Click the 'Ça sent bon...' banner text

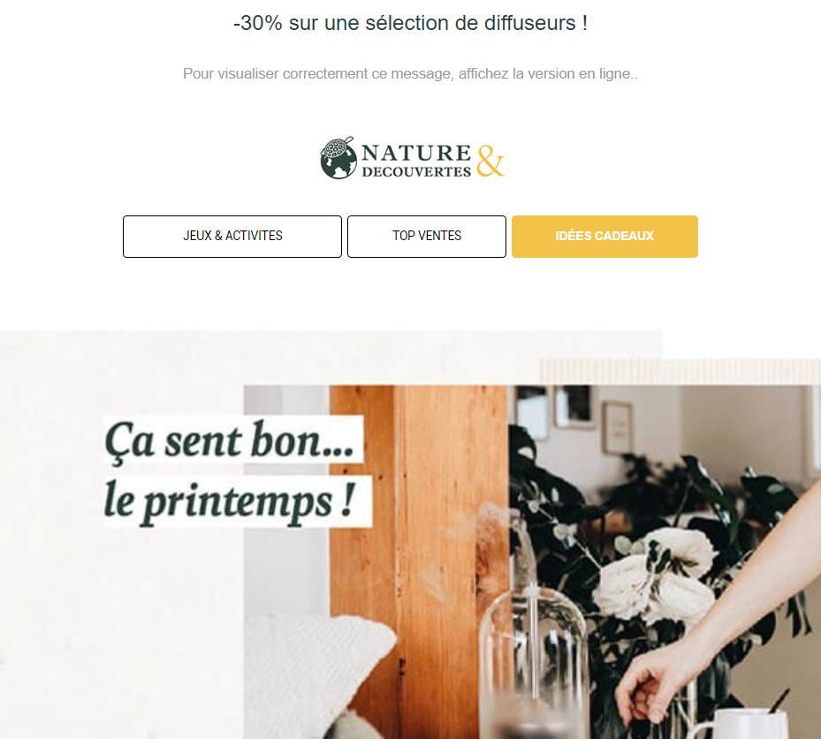(x=231, y=441)
